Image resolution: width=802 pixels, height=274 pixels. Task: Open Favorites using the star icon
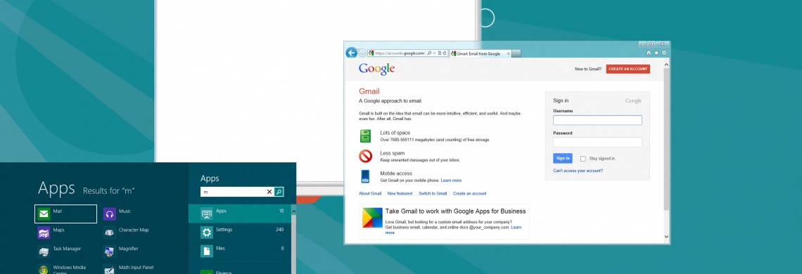657,53
